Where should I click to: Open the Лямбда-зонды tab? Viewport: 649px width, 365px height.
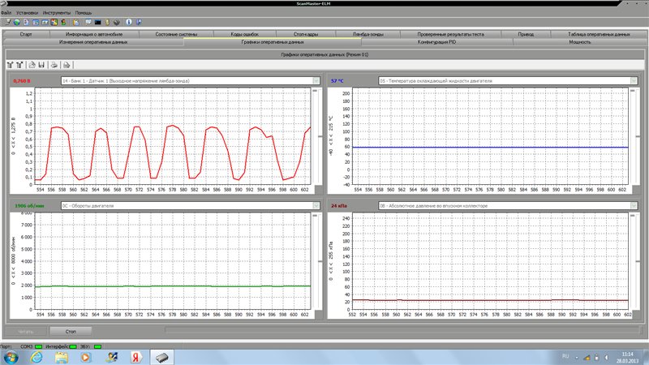click(x=369, y=35)
